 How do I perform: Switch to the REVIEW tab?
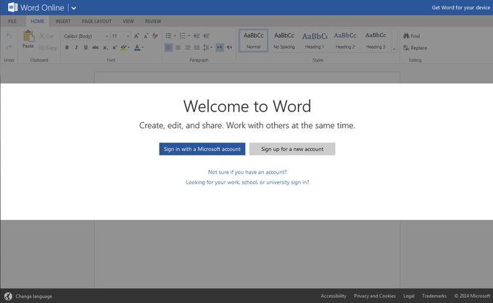[153, 21]
